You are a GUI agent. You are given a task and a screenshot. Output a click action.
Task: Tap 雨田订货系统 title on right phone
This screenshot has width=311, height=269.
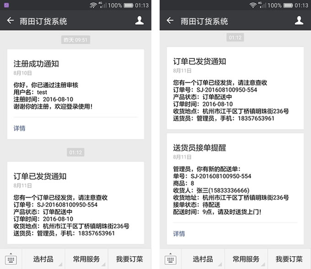click(204, 21)
